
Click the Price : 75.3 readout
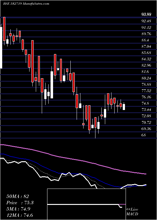(x=20, y=203)
